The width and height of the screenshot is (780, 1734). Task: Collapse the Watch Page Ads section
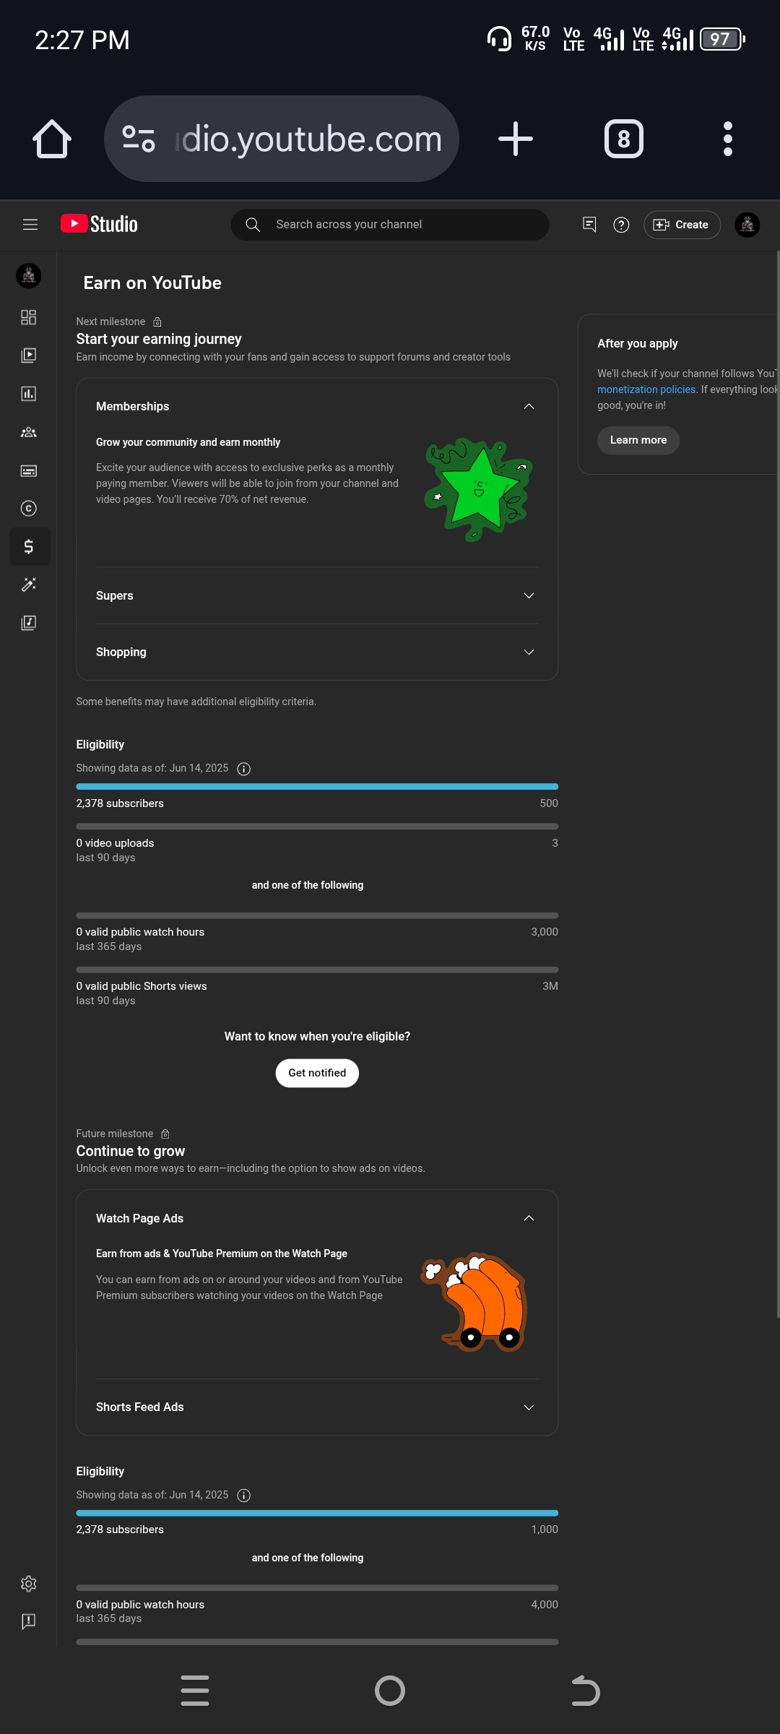tap(529, 1218)
